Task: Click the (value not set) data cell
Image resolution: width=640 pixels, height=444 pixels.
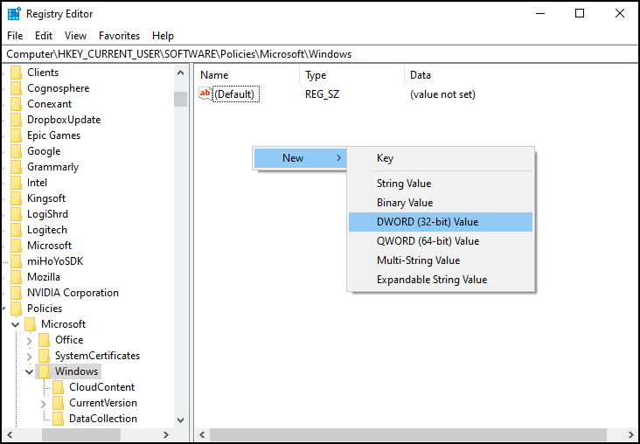Action: click(x=443, y=94)
